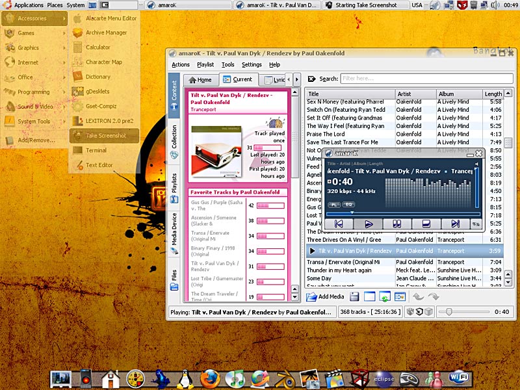Click the tab bar right arrow
520x390 pixels.
coord(297,79)
